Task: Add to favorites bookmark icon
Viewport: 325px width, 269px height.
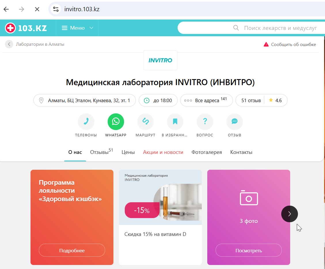Action: click(175, 122)
